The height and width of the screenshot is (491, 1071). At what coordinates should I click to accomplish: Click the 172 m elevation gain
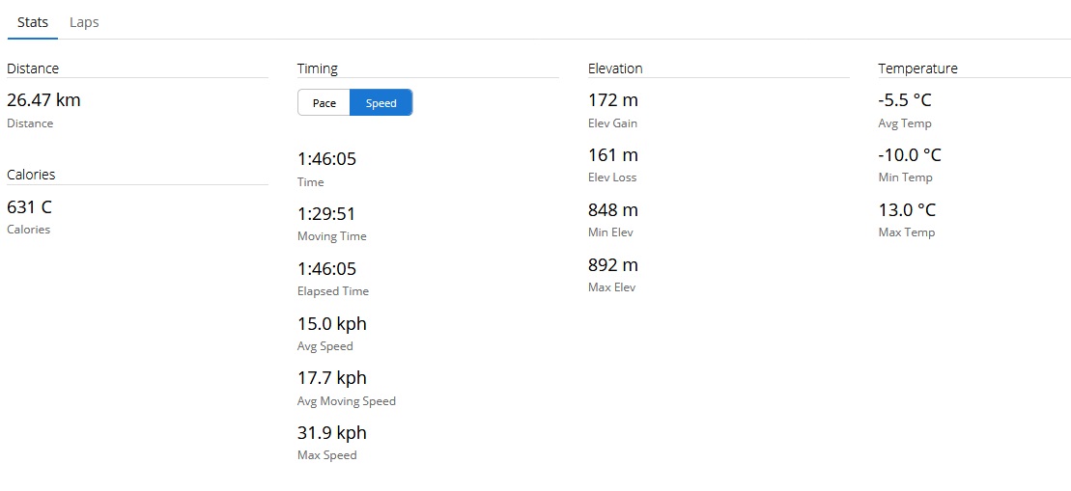tap(613, 100)
